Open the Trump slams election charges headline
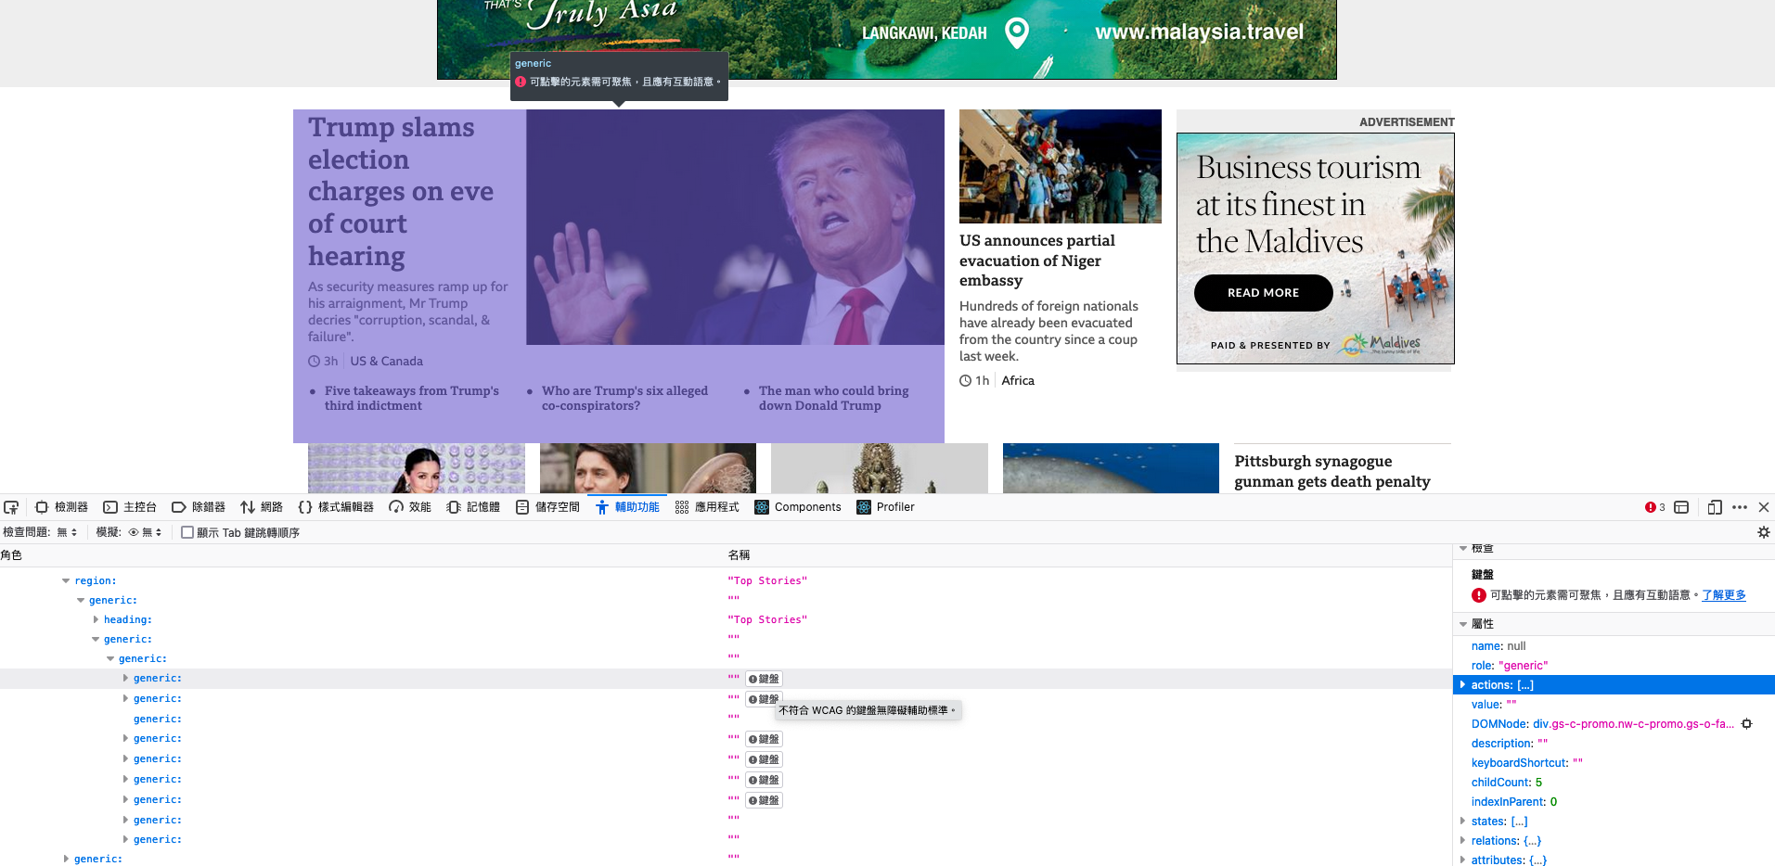 click(x=401, y=191)
